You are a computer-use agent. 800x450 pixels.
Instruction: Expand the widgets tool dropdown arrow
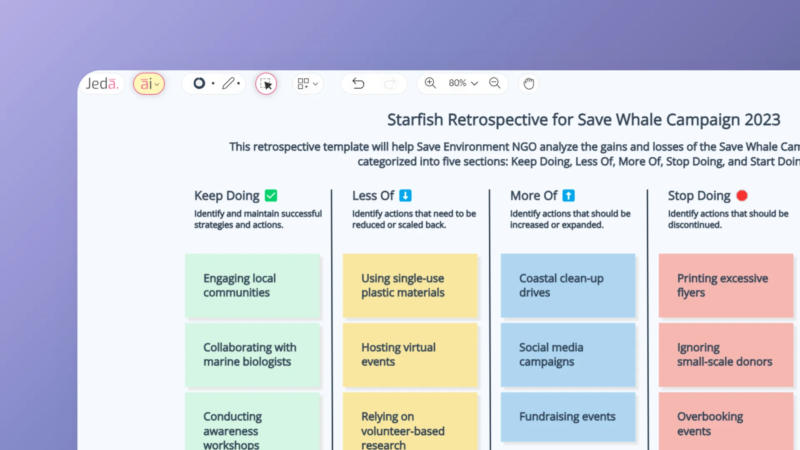coord(315,83)
